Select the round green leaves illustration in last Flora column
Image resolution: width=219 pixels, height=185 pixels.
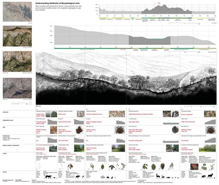point(204,167)
